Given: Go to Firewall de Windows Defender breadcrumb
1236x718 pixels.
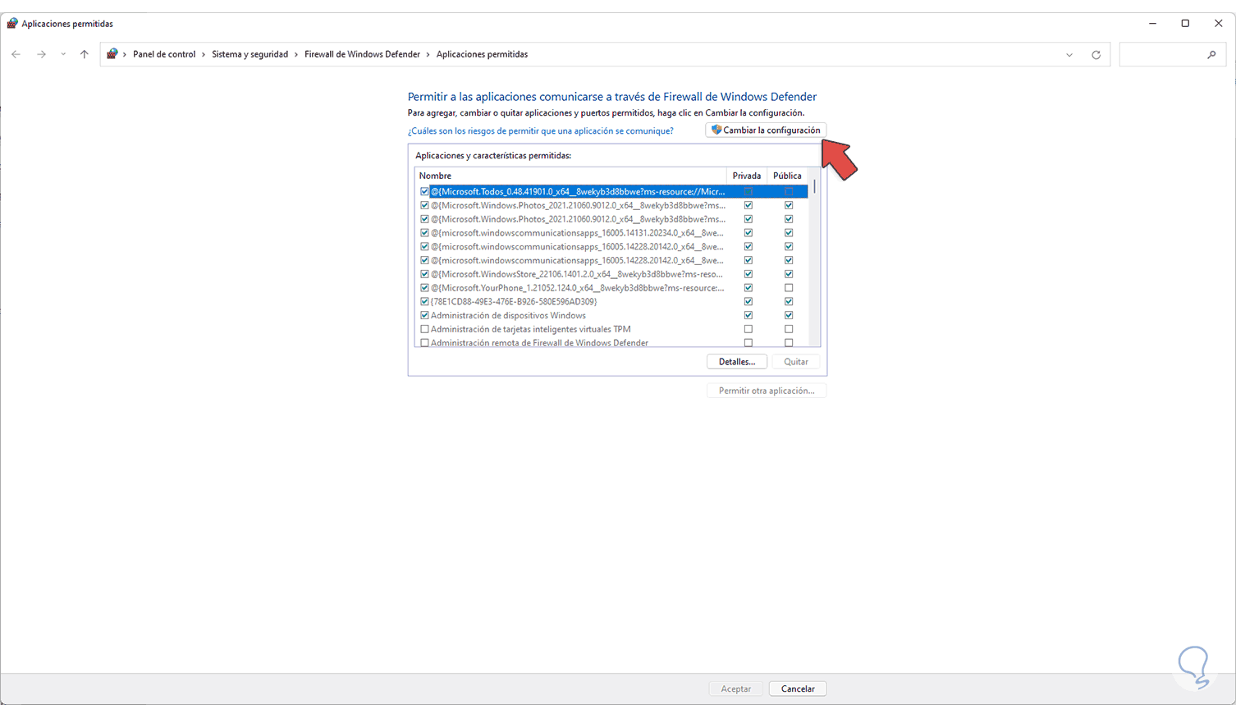Looking at the screenshot, I should [362, 54].
